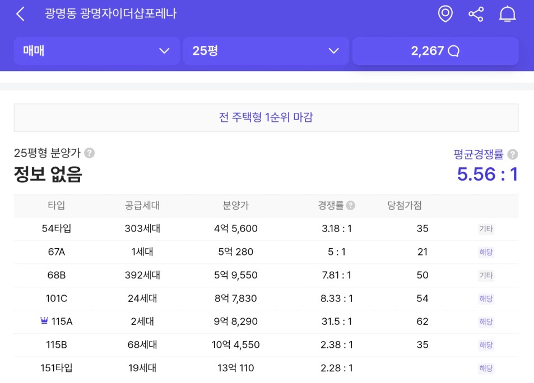The image size is (534, 383).
Task: Click the 전 주택형 1순위 마감 banner
Action: (x=266, y=117)
